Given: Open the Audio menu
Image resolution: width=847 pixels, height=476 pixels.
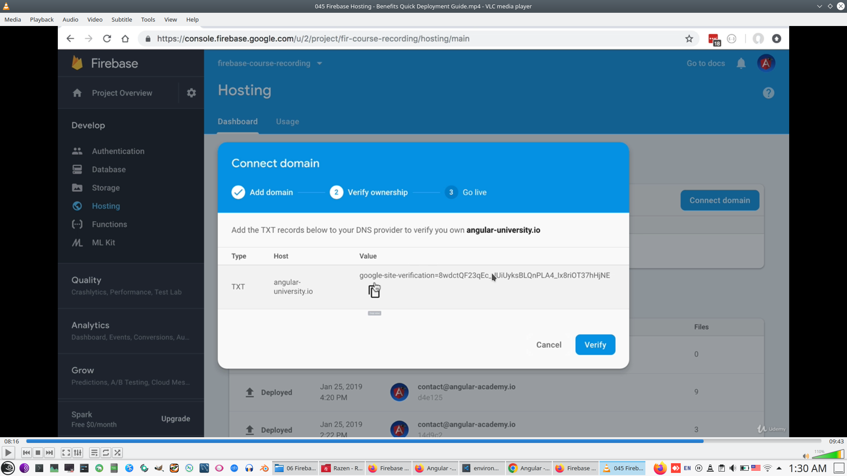Looking at the screenshot, I should (70, 19).
